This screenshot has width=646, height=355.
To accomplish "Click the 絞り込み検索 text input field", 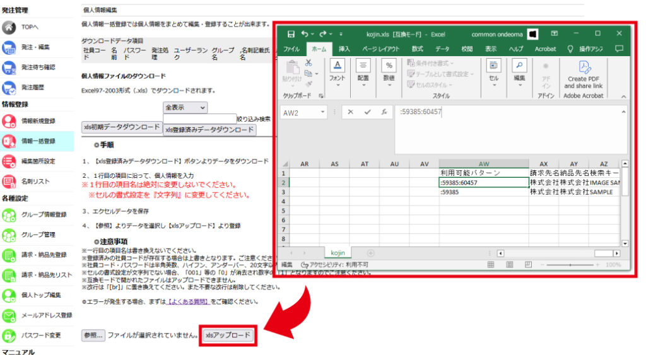I will tap(199, 119).
